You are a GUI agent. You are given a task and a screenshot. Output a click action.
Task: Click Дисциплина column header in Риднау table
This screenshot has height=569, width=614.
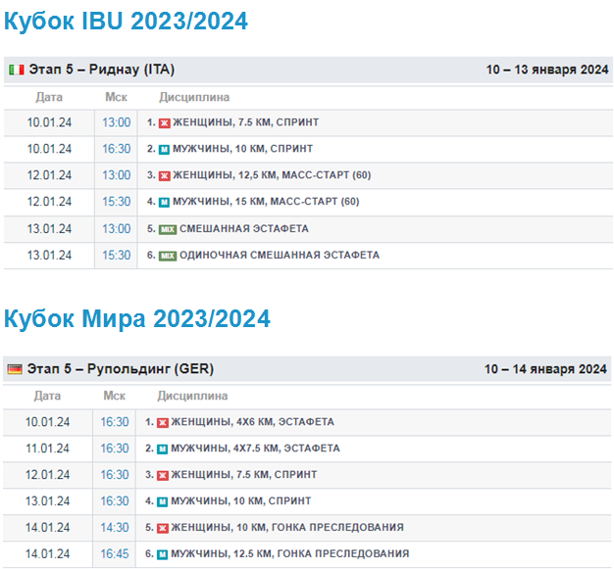(194, 97)
